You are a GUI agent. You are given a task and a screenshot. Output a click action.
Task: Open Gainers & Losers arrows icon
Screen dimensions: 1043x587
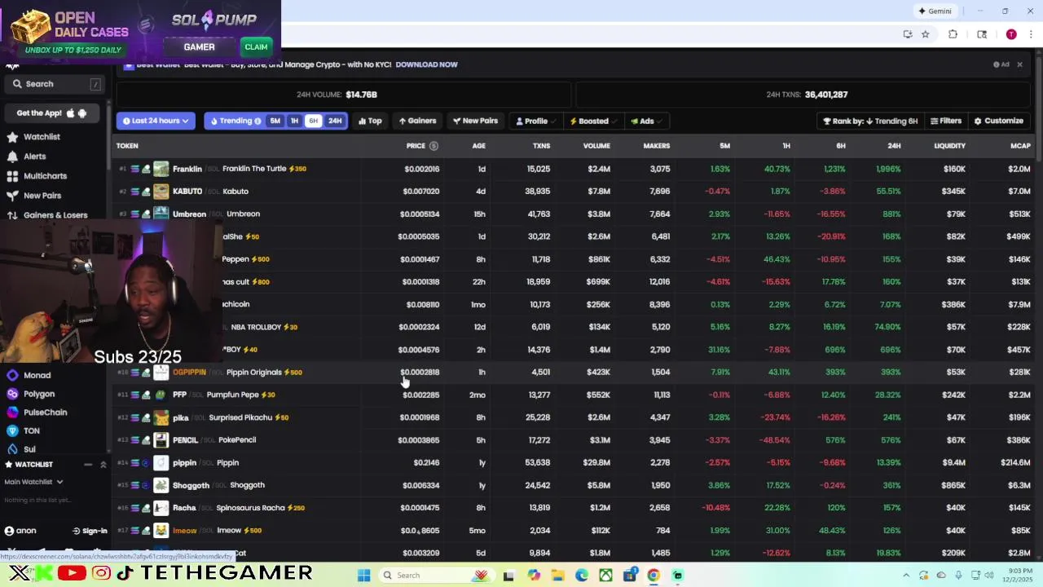[x=12, y=215]
